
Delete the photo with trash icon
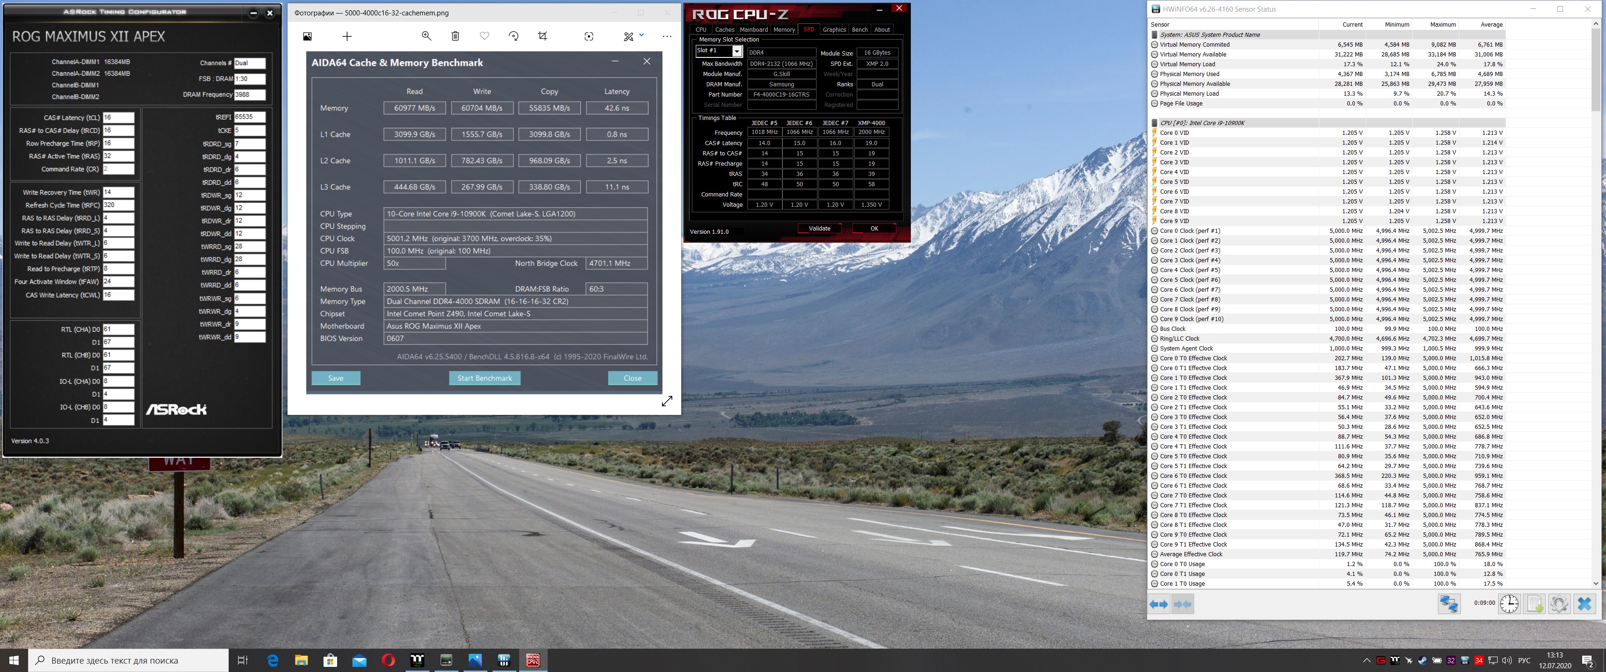point(455,36)
